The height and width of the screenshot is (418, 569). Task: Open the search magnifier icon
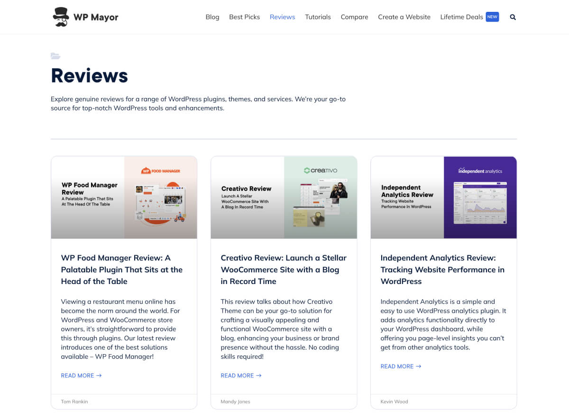[x=513, y=17]
